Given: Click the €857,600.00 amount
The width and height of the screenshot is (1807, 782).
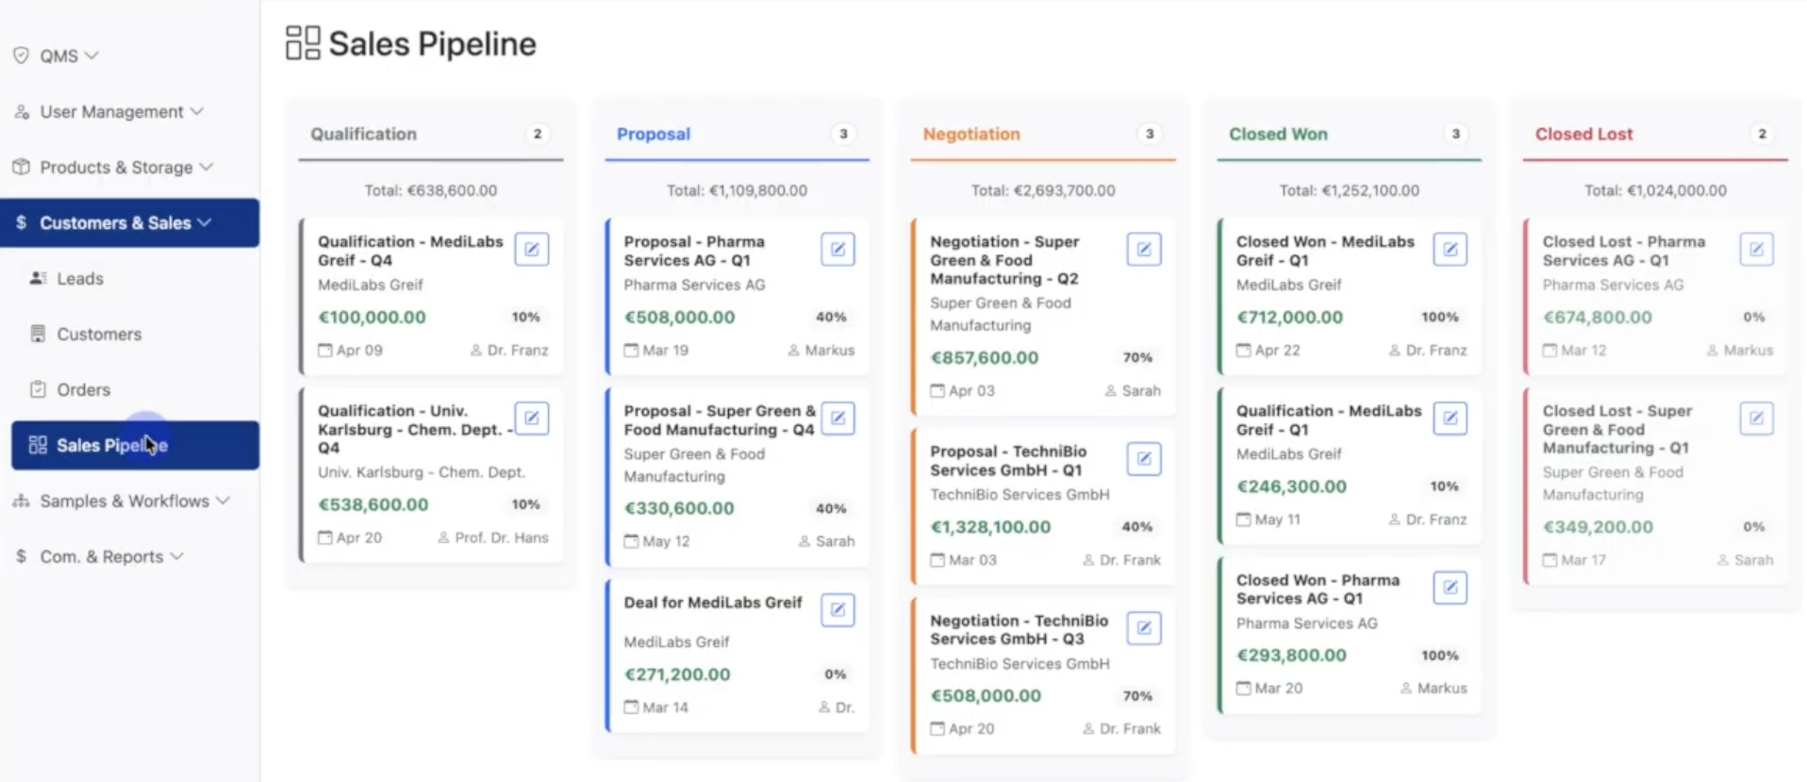Looking at the screenshot, I should pos(984,358).
